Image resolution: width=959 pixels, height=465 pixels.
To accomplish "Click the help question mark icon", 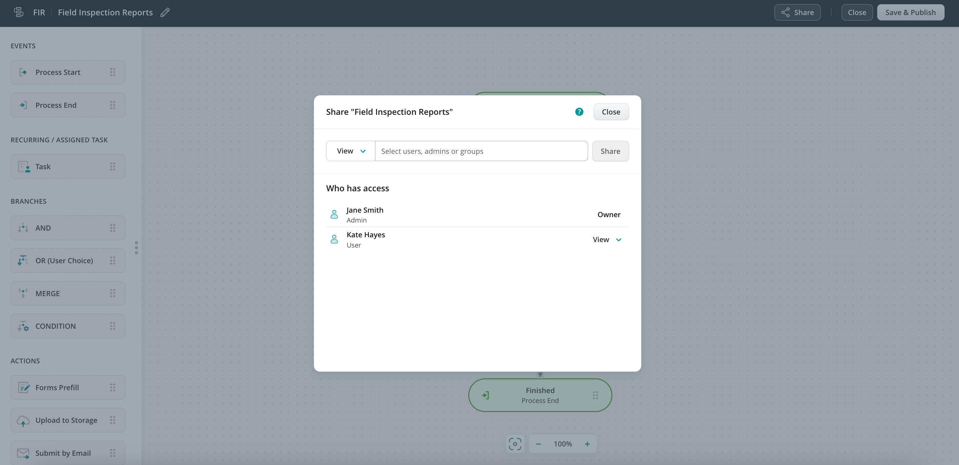I will pyautogui.click(x=579, y=112).
